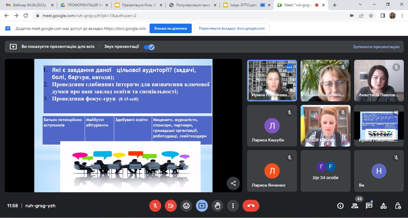Switch to the ПРОФОРІЄНТАЦІЯ browser tab

pos(83,5)
